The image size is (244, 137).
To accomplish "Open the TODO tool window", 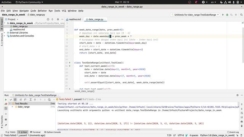I will click(x=11, y=132).
